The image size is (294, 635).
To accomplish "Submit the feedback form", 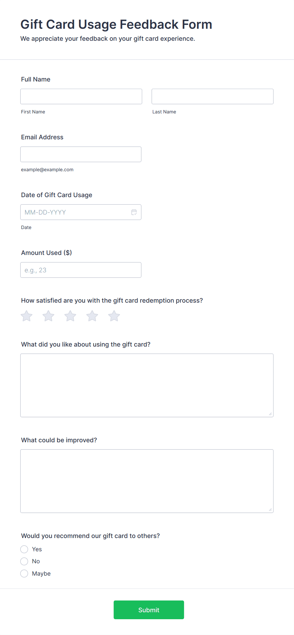I will (x=149, y=610).
